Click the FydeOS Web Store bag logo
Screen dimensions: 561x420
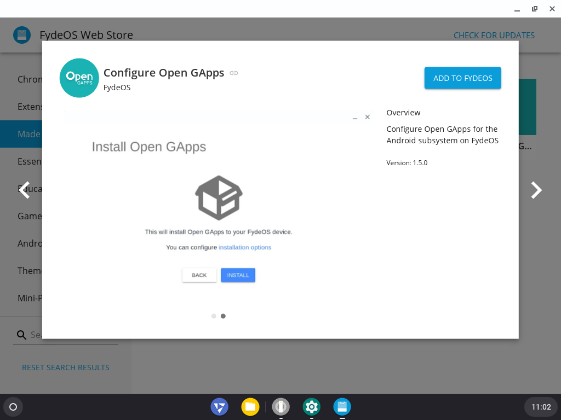tap(22, 35)
